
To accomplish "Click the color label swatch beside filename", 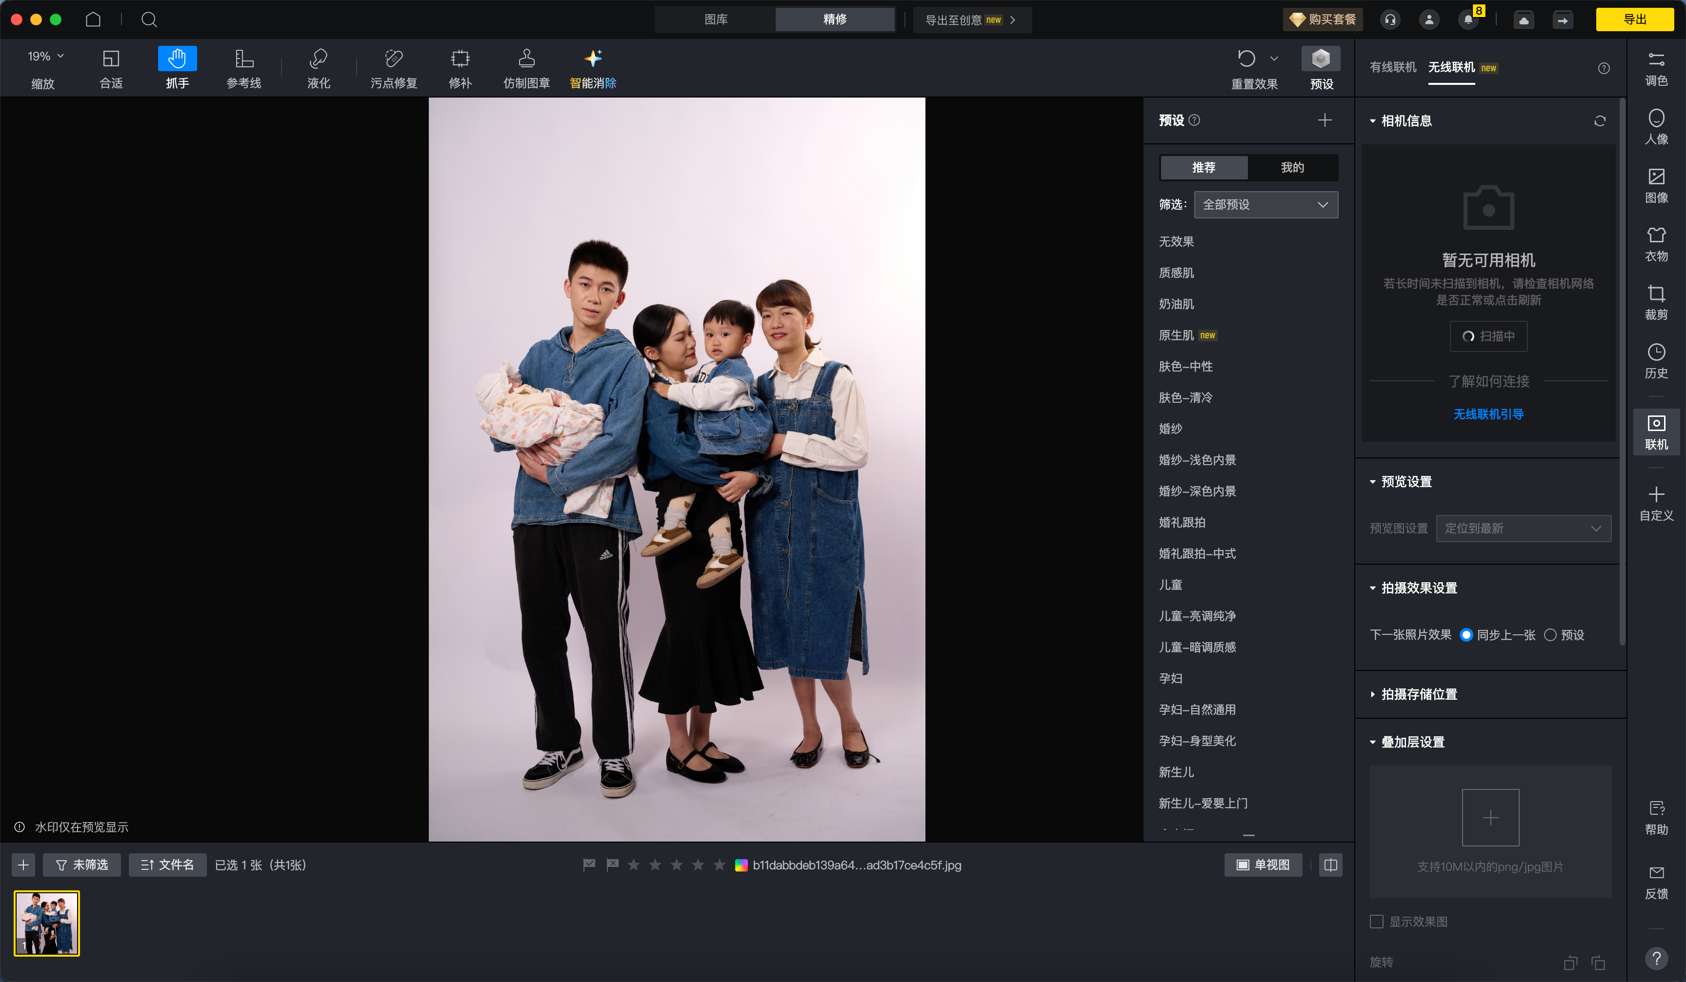I will [741, 865].
